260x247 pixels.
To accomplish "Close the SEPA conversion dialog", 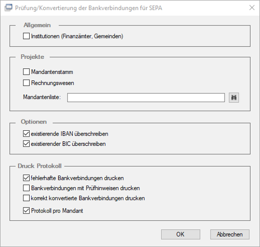I will (x=252, y=8).
